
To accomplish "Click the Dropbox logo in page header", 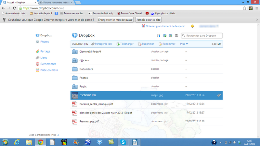I will click(75, 35).
